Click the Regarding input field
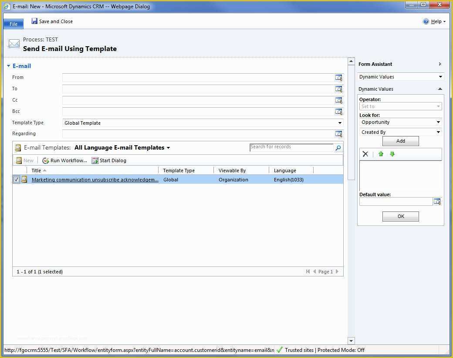 coord(198,133)
